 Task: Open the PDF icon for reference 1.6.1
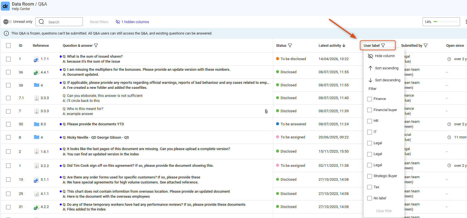(36, 151)
